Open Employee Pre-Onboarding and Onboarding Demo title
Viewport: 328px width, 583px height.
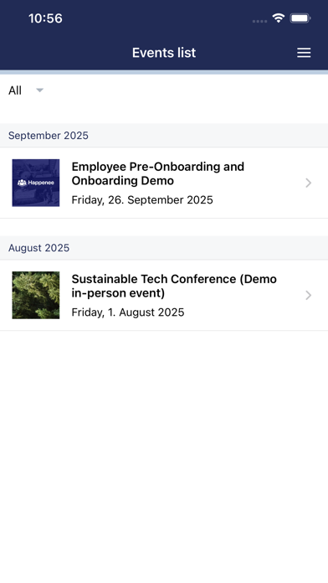point(158,173)
